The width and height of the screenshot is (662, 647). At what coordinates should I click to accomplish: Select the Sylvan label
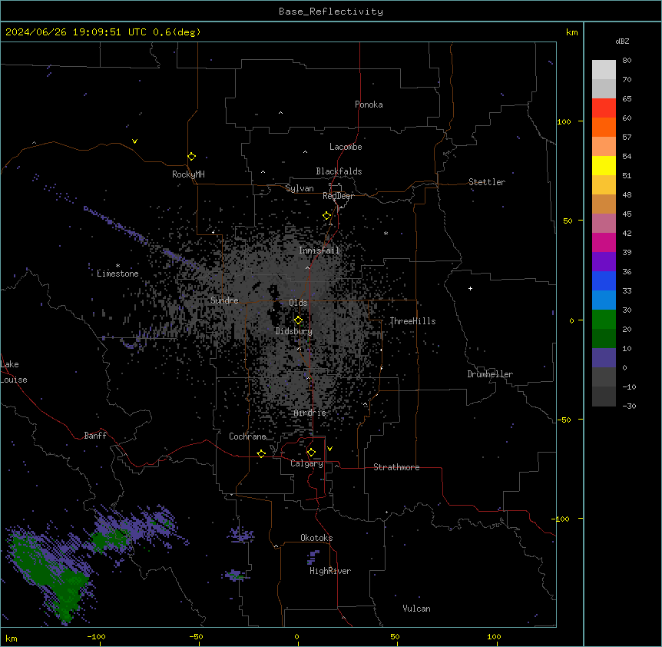(x=300, y=188)
